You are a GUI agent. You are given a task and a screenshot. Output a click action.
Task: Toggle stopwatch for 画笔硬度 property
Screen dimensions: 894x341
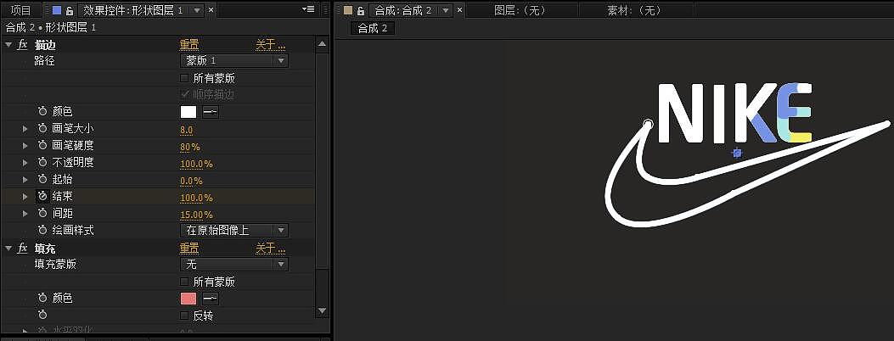42,146
